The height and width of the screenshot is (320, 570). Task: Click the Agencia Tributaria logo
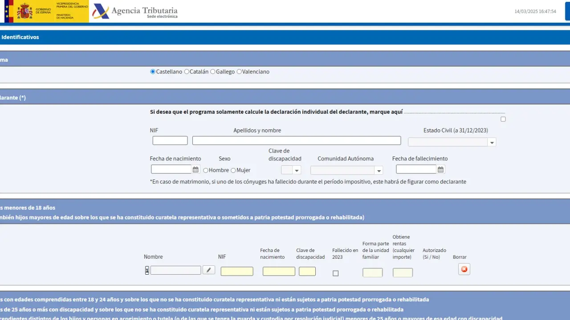[135, 12]
